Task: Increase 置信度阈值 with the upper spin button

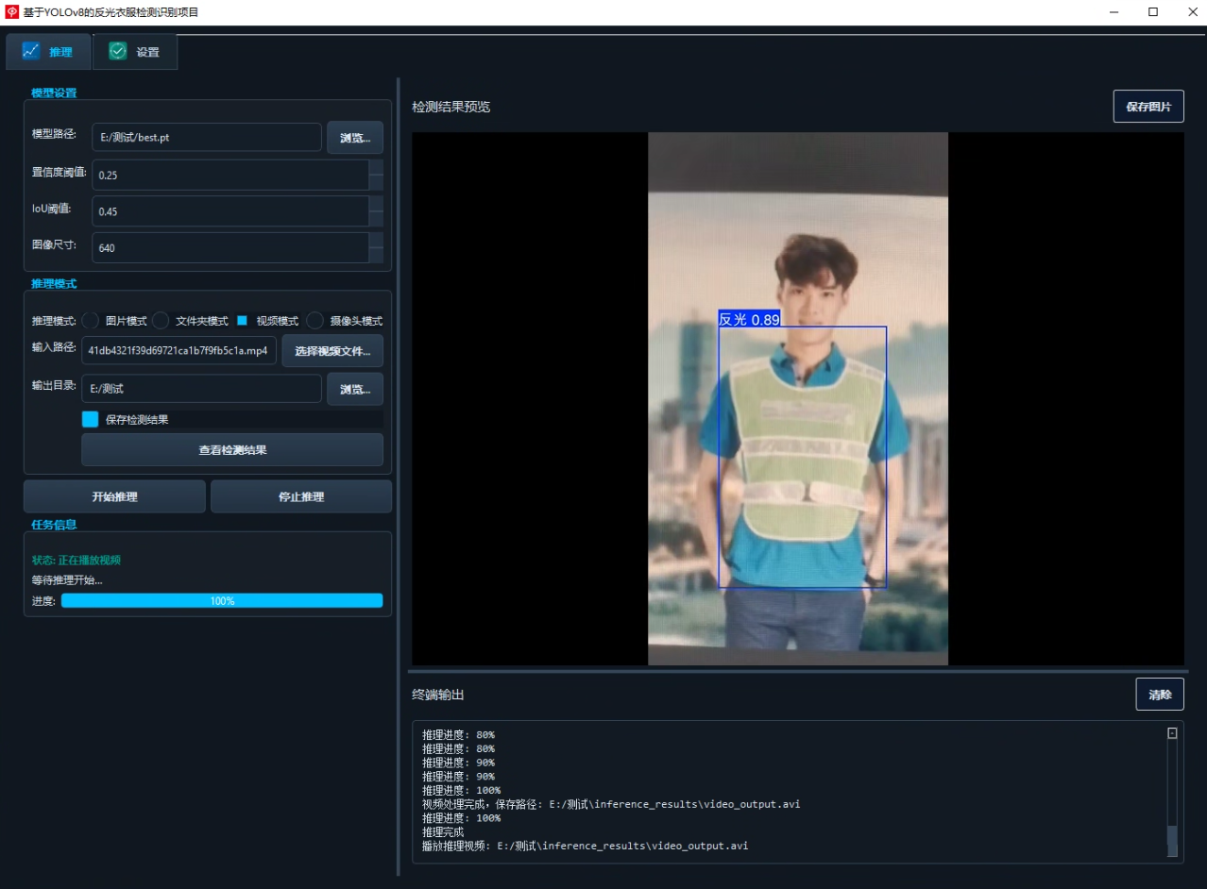Action: [376, 167]
